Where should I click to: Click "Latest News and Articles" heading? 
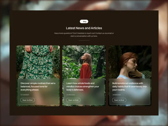click(84, 28)
